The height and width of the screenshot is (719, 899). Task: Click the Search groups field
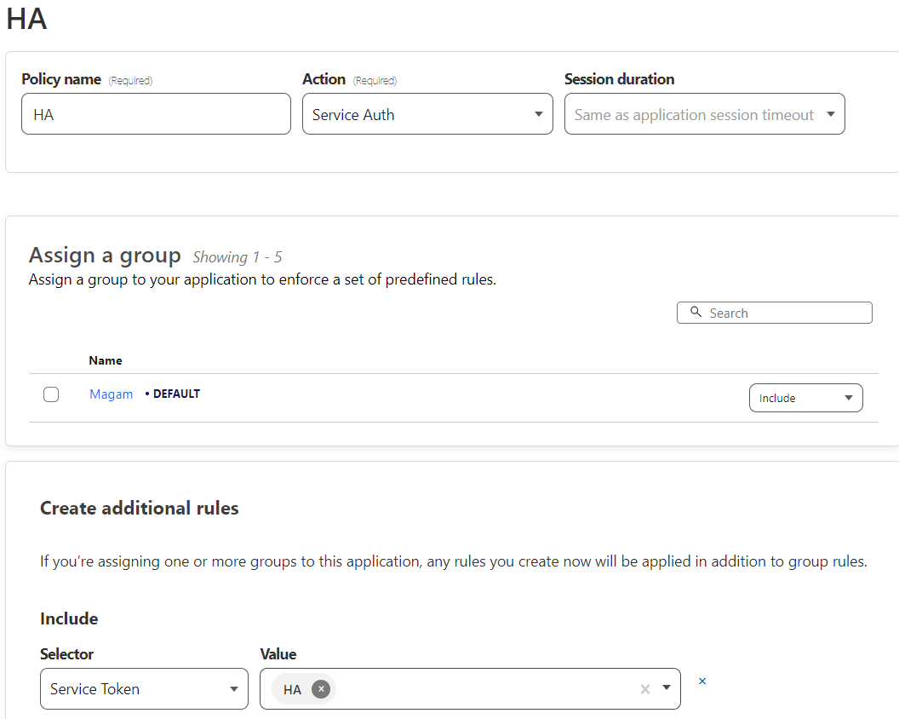click(774, 313)
